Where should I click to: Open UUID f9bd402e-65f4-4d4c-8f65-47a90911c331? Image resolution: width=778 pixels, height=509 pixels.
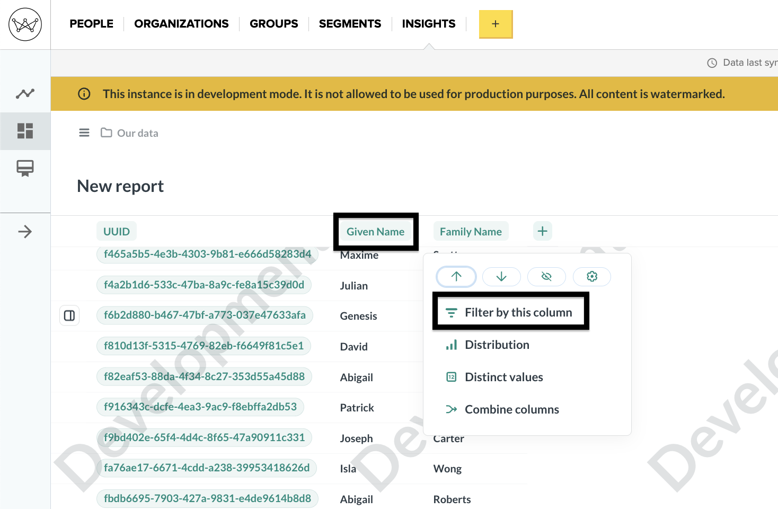tap(204, 437)
